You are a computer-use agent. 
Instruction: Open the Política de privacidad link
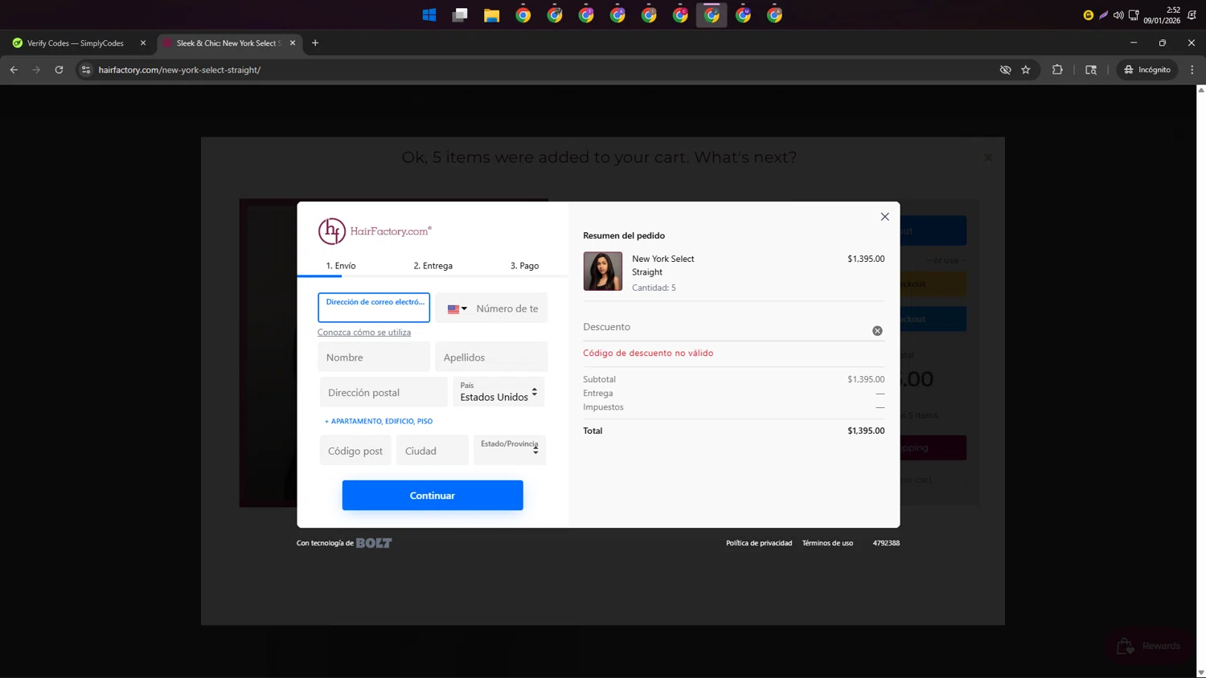click(759, 543)
